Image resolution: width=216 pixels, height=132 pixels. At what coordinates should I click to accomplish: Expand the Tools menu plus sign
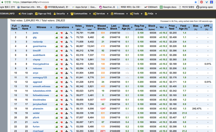coord(142,14)
